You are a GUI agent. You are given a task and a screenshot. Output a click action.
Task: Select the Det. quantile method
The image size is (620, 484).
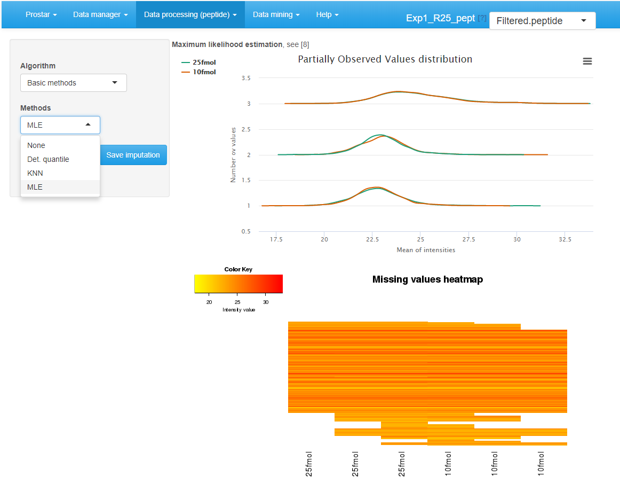click(x=47, y=159)
